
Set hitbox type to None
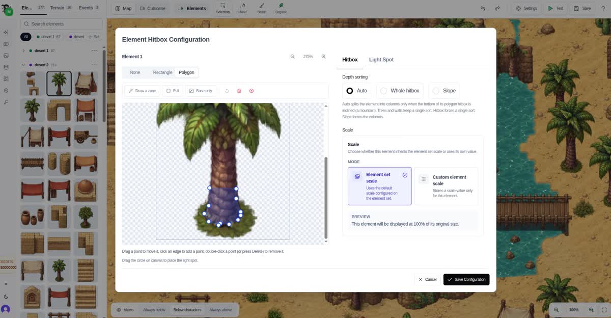pos(135,72)
